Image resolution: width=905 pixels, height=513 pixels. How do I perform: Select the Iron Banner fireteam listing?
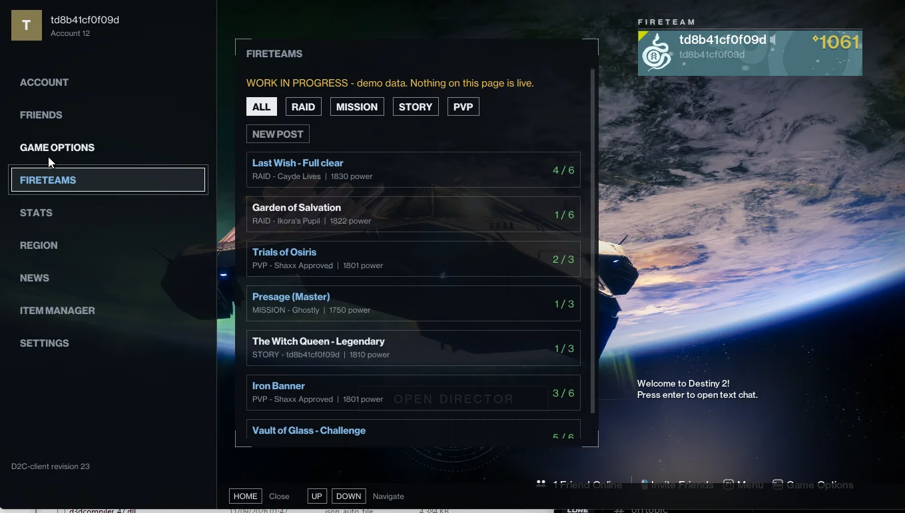tap(413, 393)
